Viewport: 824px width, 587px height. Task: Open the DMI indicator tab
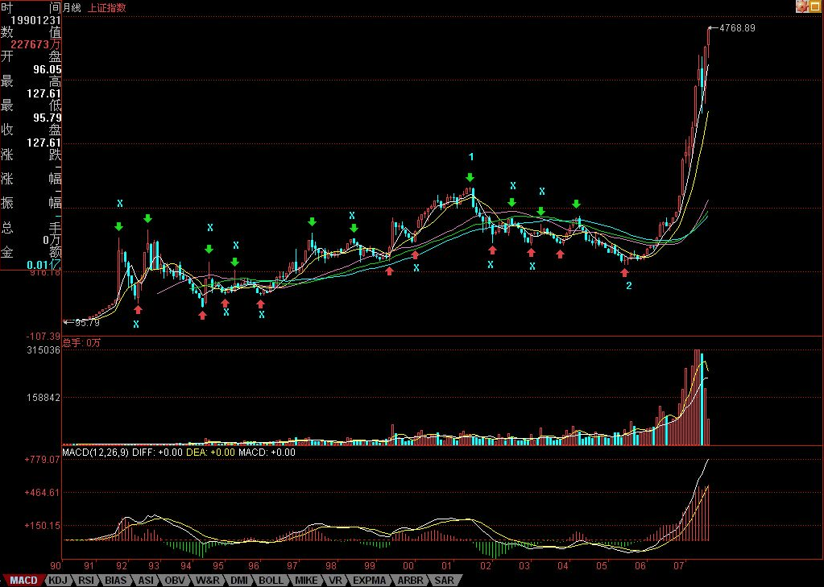click(x=239, y=580)
